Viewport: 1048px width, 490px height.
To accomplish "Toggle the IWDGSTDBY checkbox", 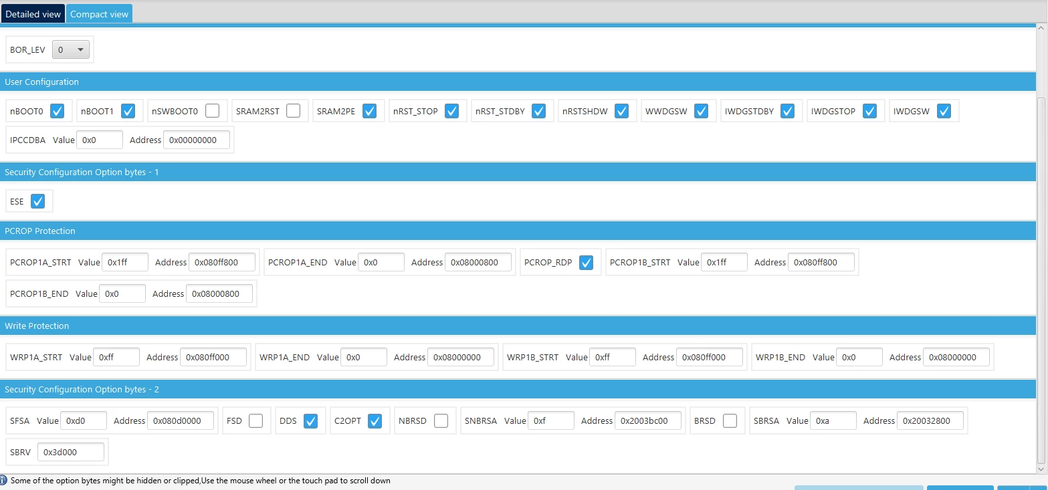I will [x=787, y=111].
